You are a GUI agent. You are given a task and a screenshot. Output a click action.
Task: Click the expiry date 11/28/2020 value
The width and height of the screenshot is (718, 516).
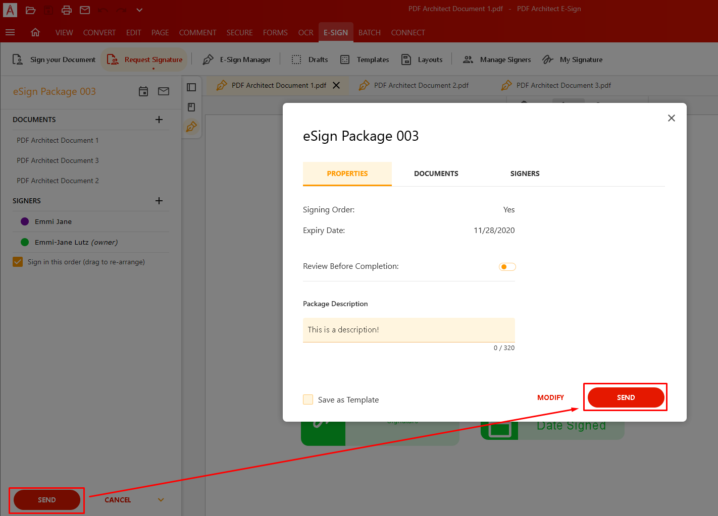494,231
